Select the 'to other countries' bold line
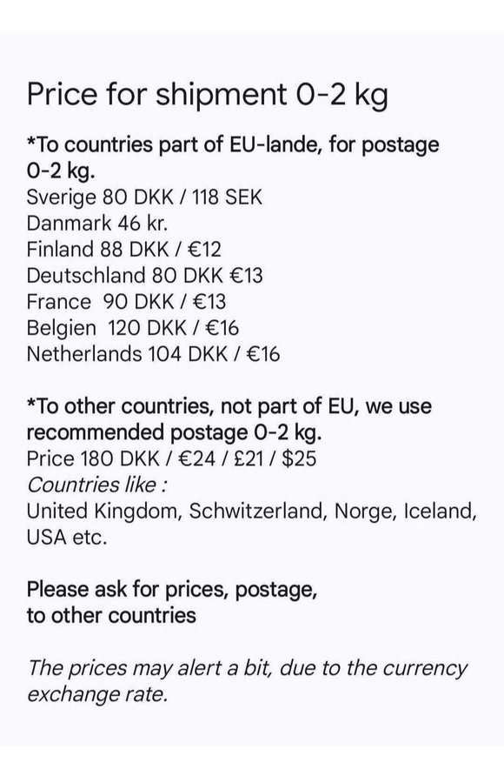Image resolution: width=504 pixels, height=783 pixels. [111, 616]
